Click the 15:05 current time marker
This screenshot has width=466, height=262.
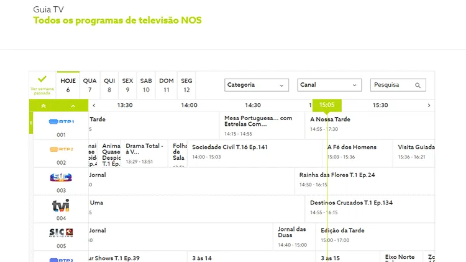(327, 105)
